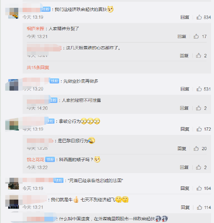Open 桐庐米粿's user profile
Viewport: 214px width, 223px height.
35,28
